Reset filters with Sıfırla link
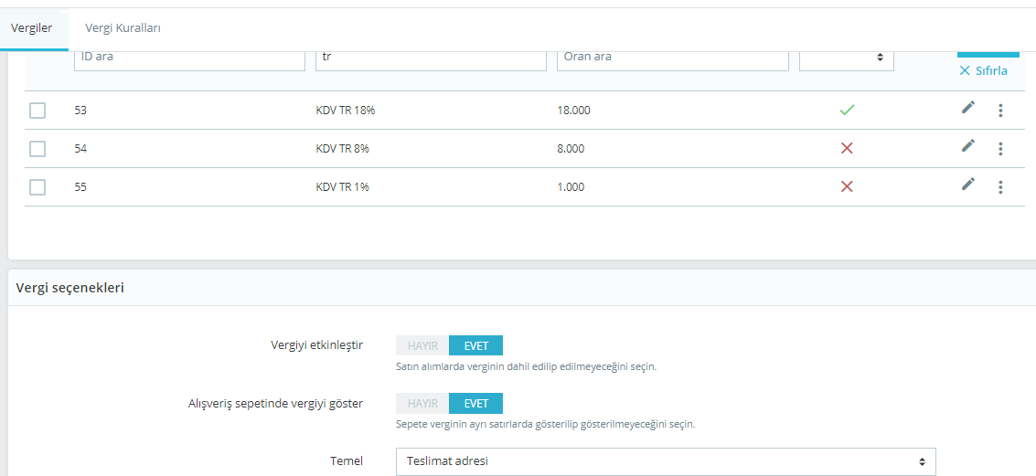The height and width of the screenshot is (476, 1036). click(983, 70)
